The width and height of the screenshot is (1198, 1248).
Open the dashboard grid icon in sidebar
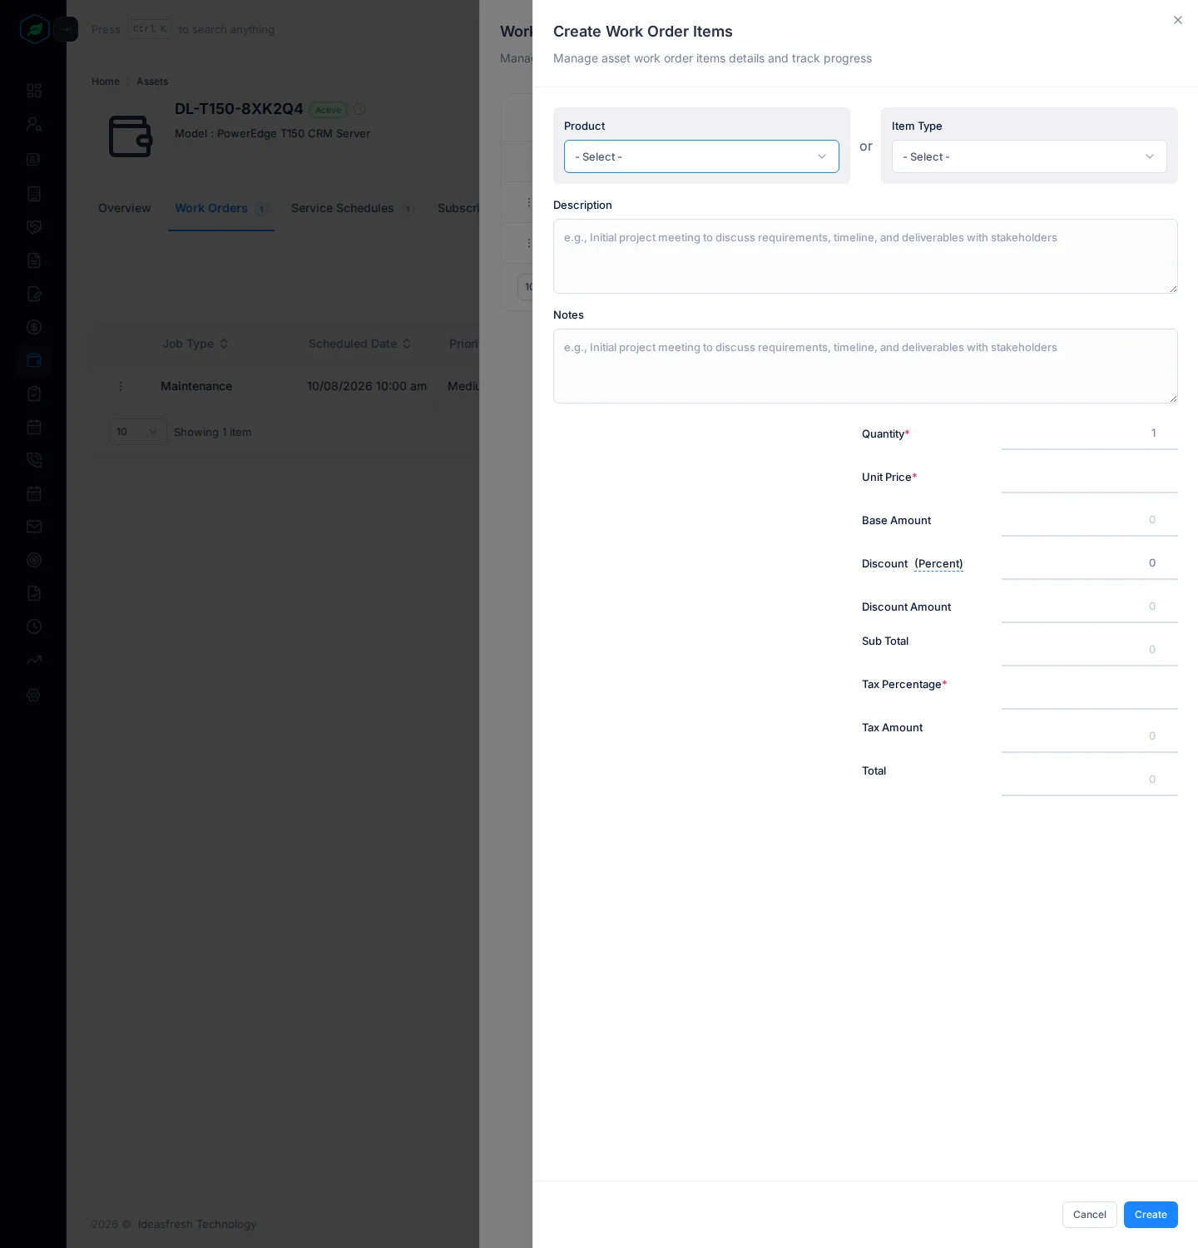tap(34, 91)
